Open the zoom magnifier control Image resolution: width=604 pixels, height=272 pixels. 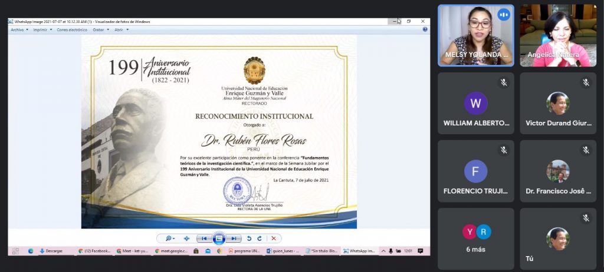(x=170, y=238)
